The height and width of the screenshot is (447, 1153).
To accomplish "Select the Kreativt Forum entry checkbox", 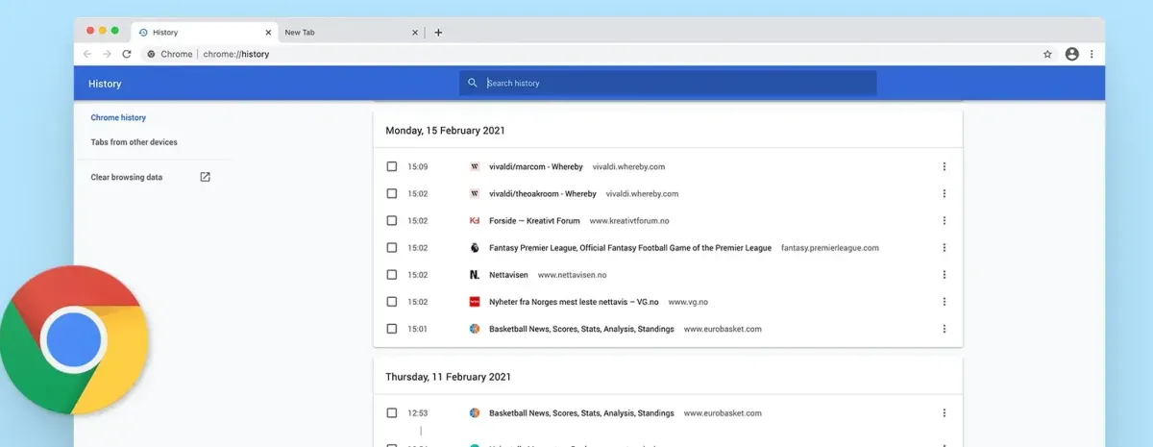I will pos(392,220).
